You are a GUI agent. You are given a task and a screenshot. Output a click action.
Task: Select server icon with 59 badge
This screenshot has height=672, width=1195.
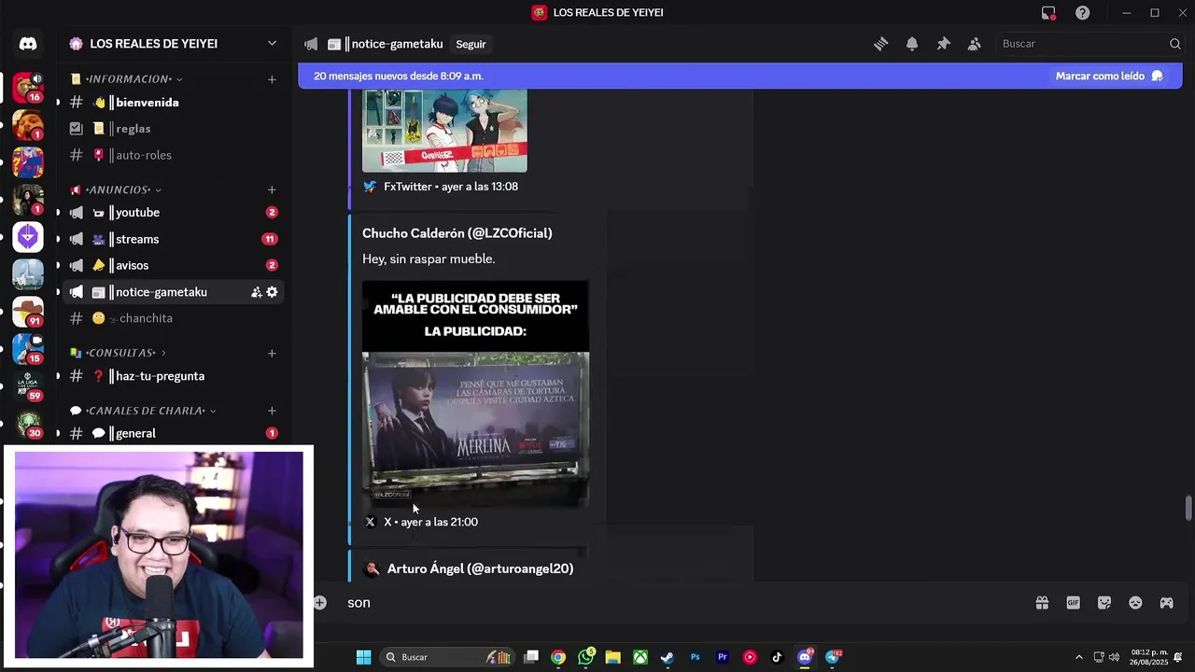[x=28, y=386]
